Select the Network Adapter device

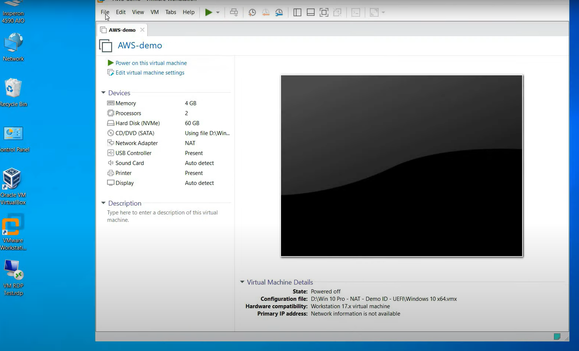pos(168,143)
